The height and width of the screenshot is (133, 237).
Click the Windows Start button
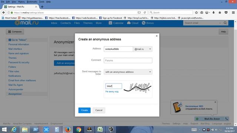pos(4,130)
